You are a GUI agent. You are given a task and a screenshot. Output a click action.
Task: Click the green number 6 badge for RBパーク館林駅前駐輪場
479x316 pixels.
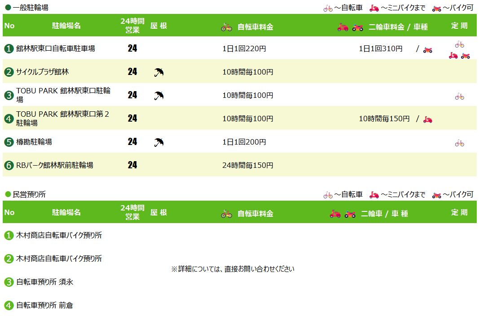point(9,165)
